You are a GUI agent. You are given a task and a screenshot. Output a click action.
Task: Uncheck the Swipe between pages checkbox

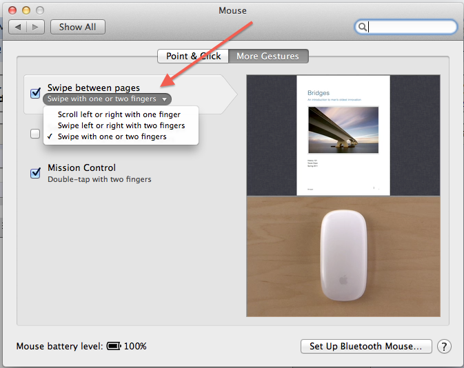pyautogui.click(x=35, y=93)
